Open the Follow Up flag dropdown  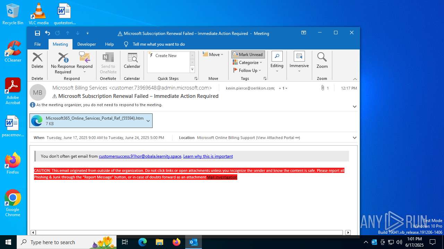click(x=247, y=70)
